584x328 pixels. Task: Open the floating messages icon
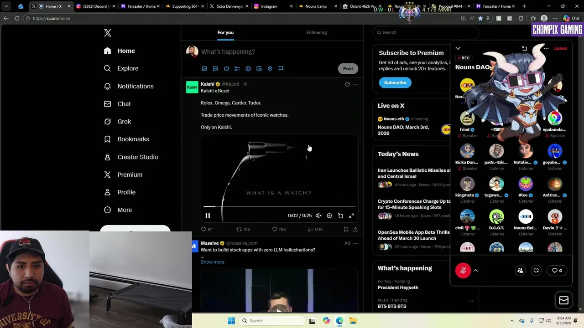[564, 300]
